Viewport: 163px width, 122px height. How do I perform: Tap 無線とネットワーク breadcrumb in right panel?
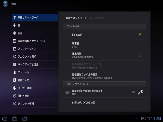pos(76,18)
